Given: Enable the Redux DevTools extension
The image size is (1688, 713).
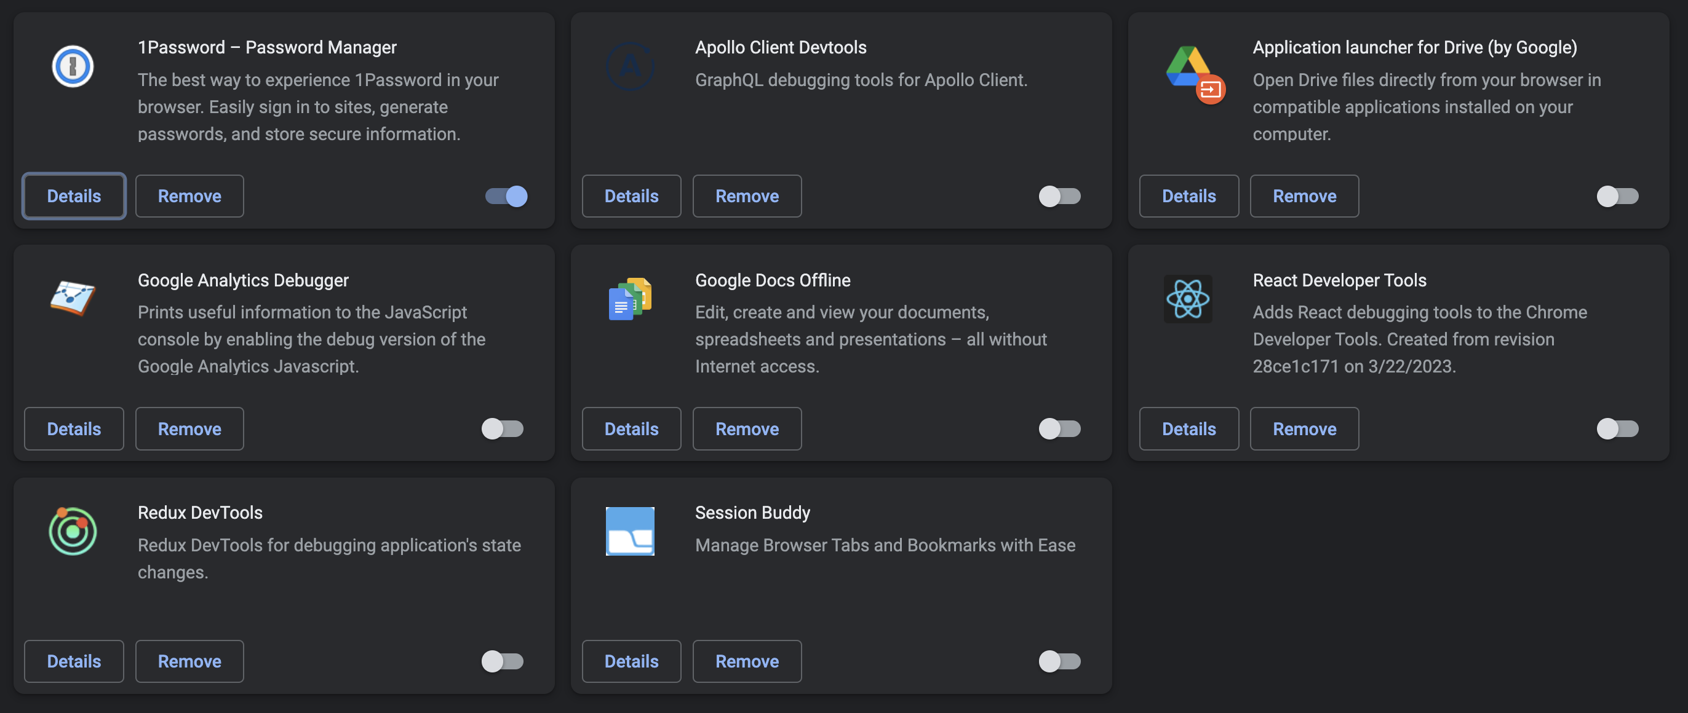Looking at the screenshot, I should (x=503, y=661).
